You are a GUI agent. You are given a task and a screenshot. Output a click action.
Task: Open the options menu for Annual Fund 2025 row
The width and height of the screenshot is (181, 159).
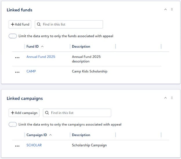[17, 57]
